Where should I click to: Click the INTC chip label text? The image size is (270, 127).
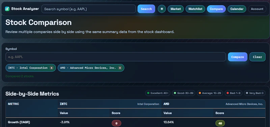[x=28, y=68]
